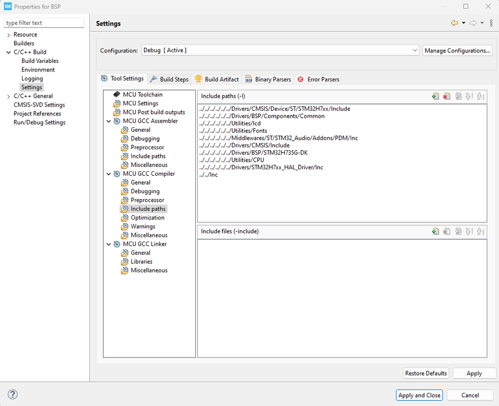Add a new include file entry

click(436, 231)
